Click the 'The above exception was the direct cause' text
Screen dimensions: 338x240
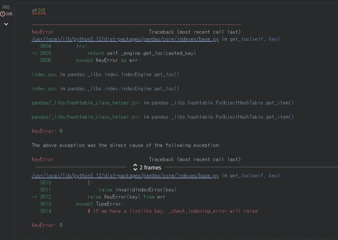(x=126, y=145)
